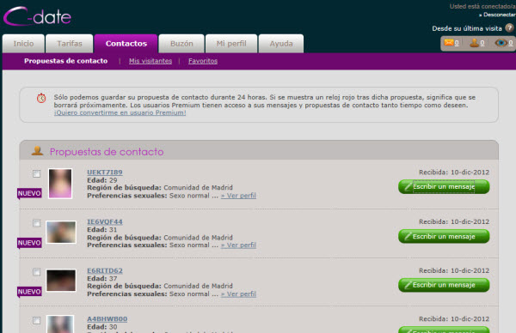The image size is (516, 333).
Task: Open the photo thumbnail of A4BHWB00
Action: coord(60,324)
